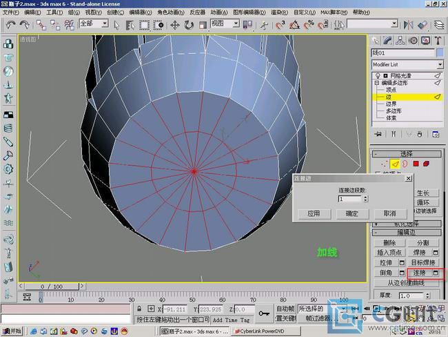Click the Bind to Space Warp tool
This screenshot has height=337, width=448.
(x=69, y=25)
